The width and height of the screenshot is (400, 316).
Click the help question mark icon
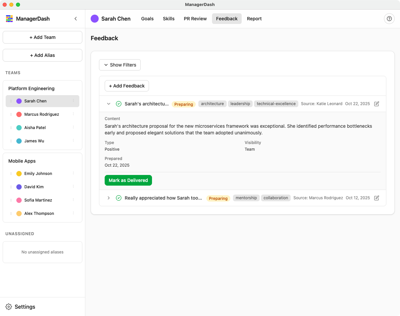389,19
